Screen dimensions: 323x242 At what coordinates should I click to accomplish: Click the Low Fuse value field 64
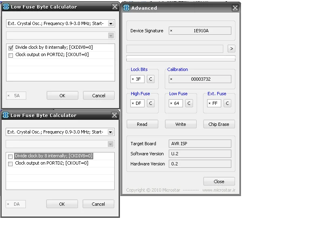click(176, 103)
